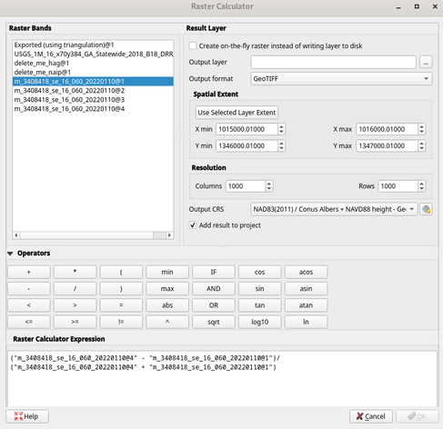The image size is (443, 429).
Task: Click the min function button
Action: (167, 272)
